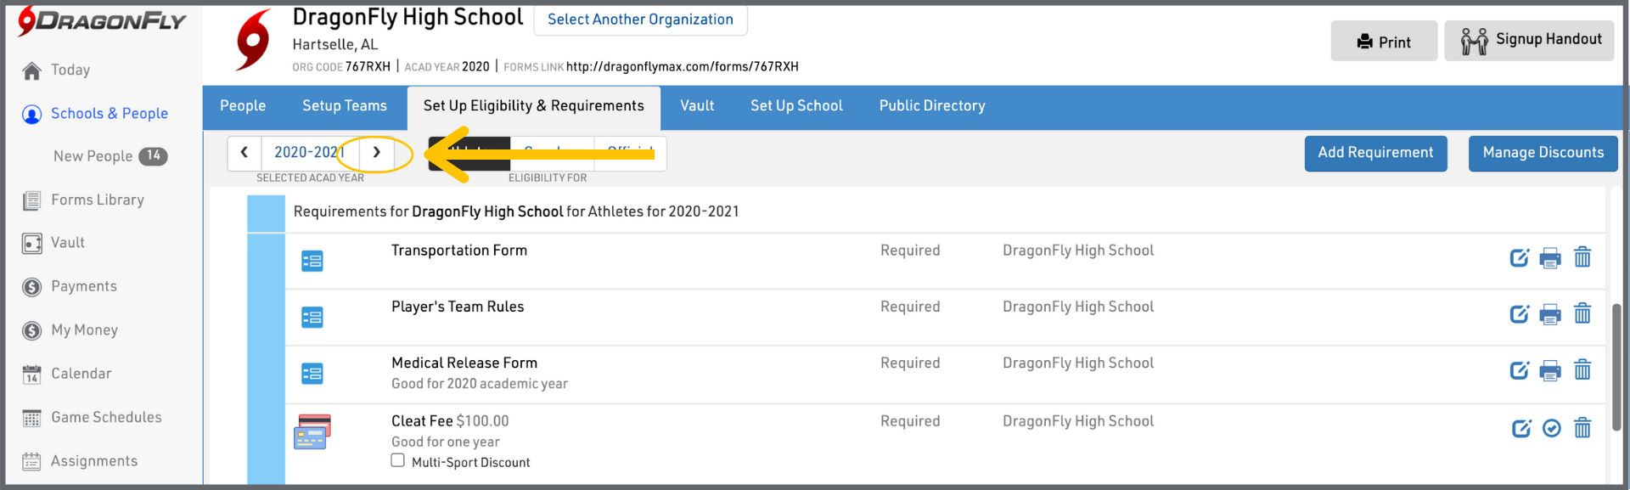This screenshot has height=490, width=1630.
Task: Delete the Cleat Fee requirement
Action: pyautogui.click(x=1582, y=429)
